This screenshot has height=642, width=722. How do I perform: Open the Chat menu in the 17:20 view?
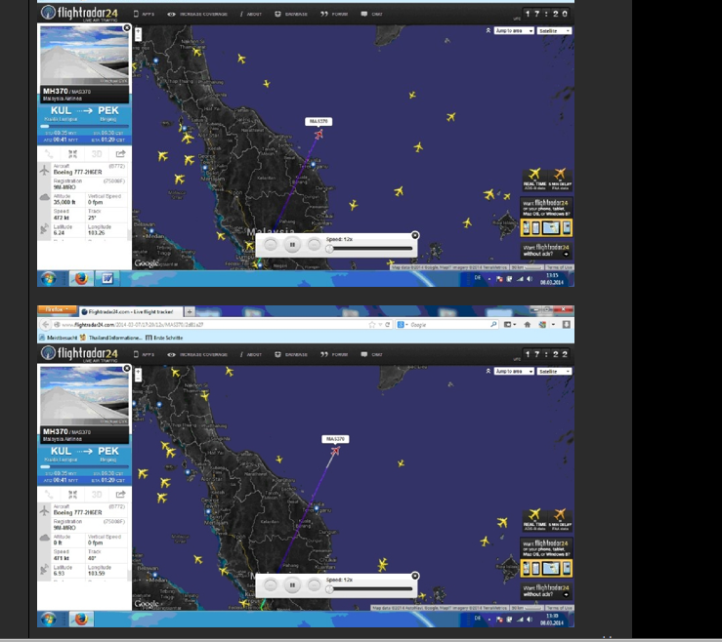point(371,15)
